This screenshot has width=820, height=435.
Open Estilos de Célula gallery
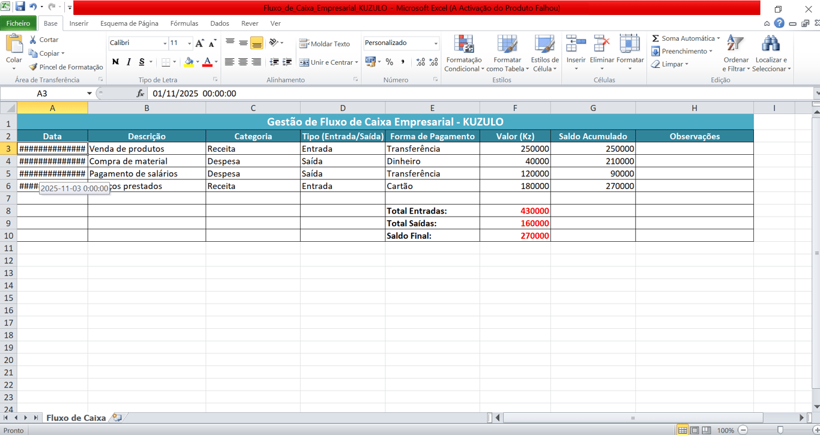pos(545,53)
